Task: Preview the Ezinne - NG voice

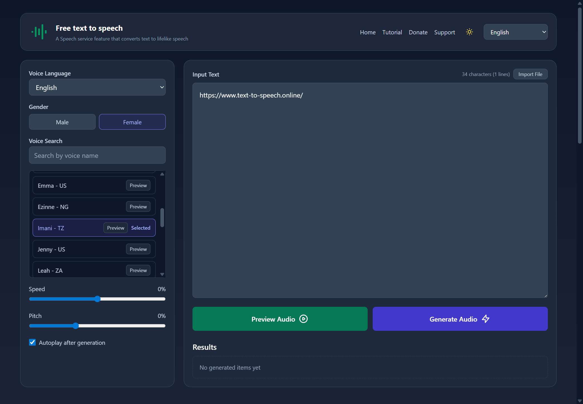Action: click(138, 206)
